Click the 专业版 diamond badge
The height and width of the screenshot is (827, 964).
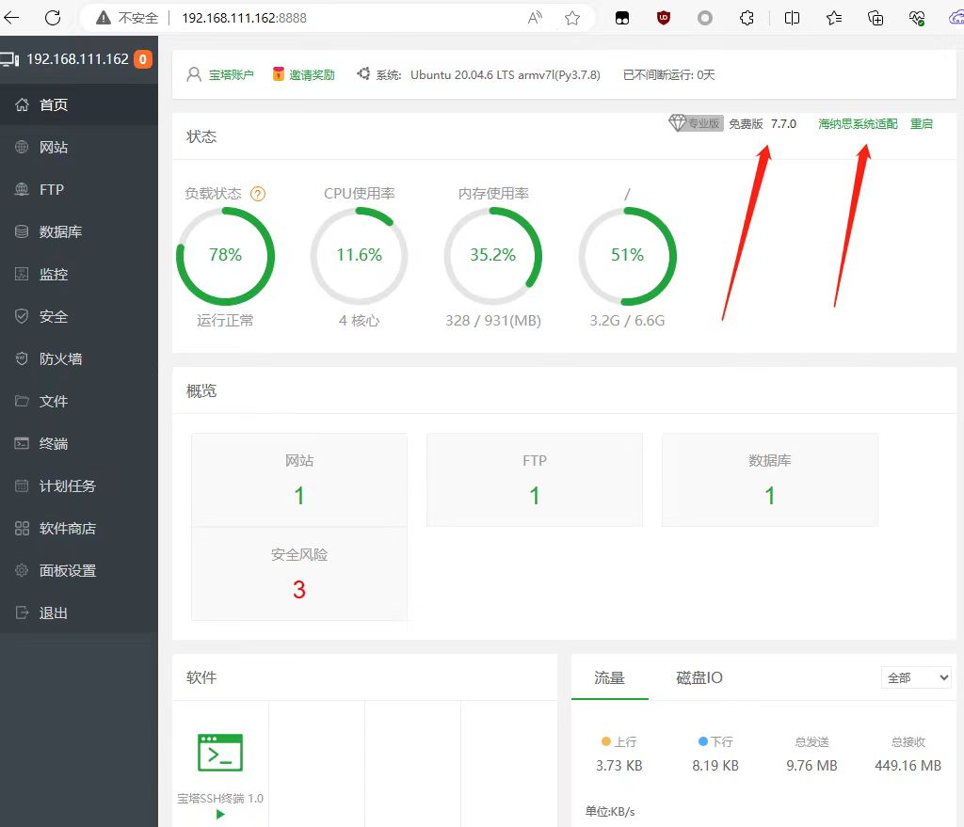point(696,123)
